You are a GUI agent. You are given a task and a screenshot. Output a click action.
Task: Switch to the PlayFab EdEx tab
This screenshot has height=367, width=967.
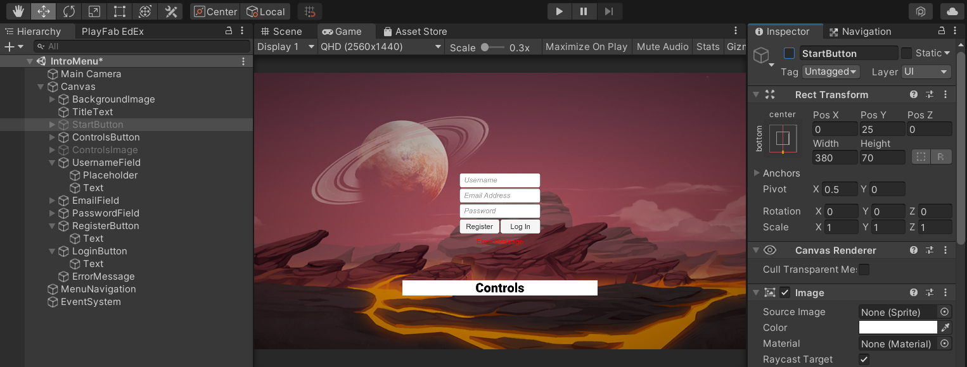point(113,31)
